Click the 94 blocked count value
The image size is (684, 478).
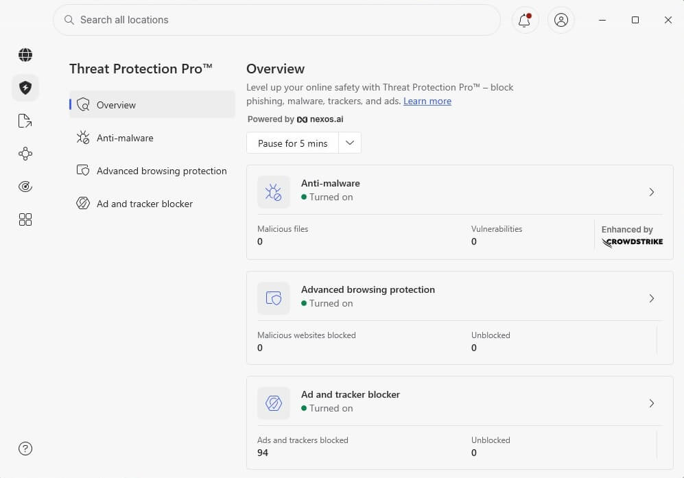(263, 453)
